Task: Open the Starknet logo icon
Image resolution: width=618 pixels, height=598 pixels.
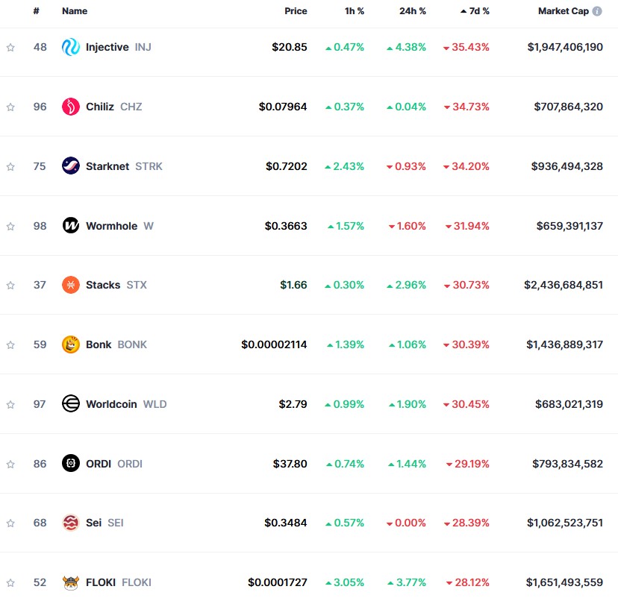Action: tap(71, 166)
